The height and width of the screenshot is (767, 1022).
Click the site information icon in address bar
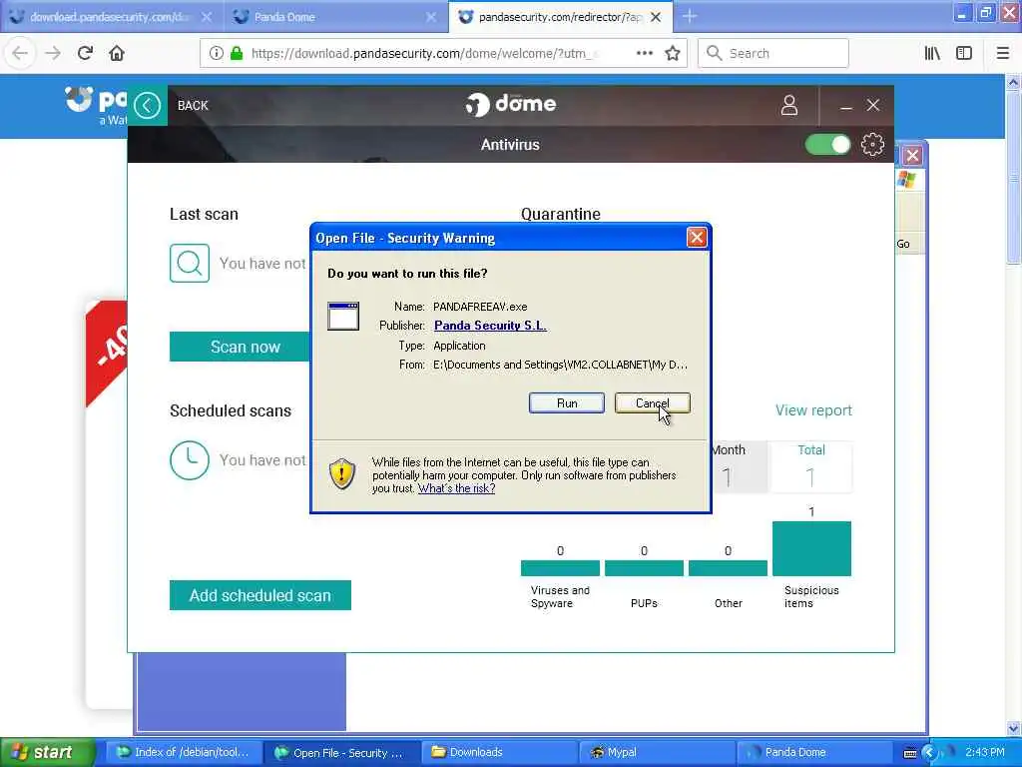[x=216, y=53]
